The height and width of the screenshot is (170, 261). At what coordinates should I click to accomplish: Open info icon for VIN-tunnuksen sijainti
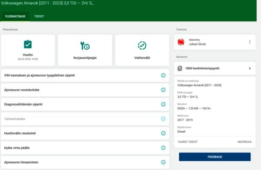click(x=163, y=75)
